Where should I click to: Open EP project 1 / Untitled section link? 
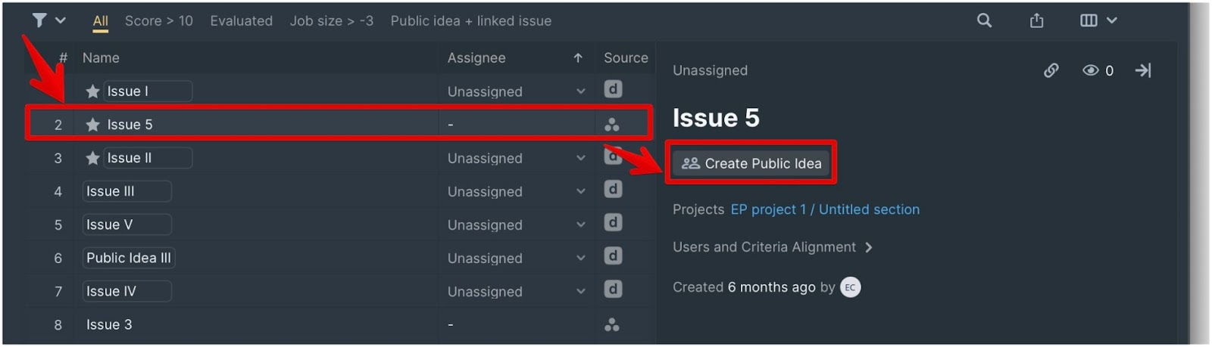tap(825, 209)
